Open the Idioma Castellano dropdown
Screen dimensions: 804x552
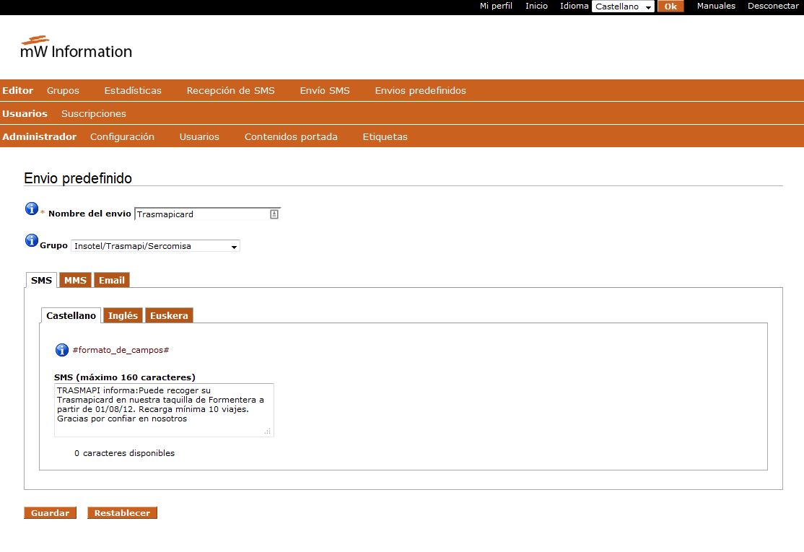click(x=623, y=6)
